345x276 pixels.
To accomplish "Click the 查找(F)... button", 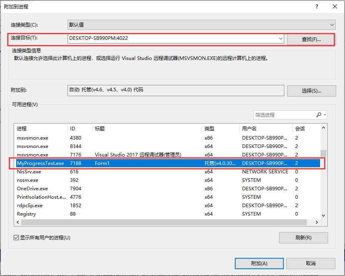I will tap(311, 39).
